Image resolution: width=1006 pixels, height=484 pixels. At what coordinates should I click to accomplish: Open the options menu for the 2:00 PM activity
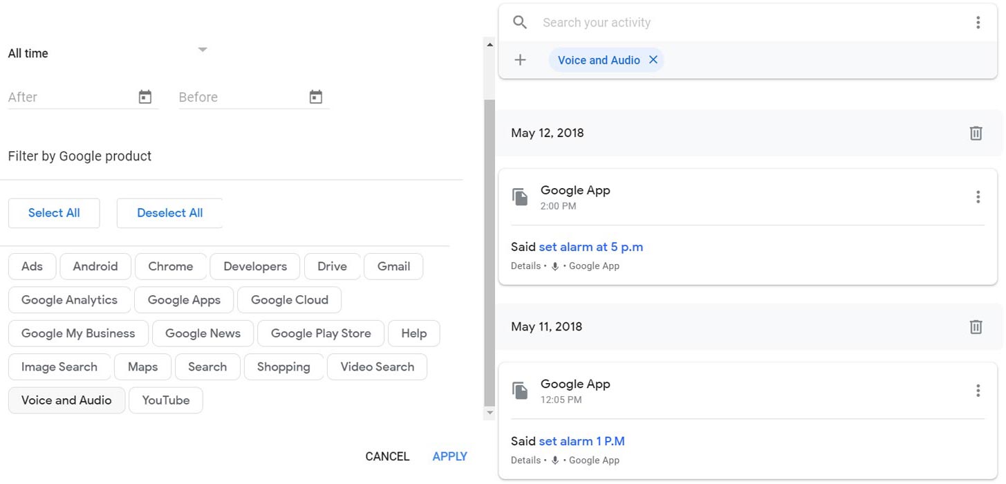[x=978, y=197]
